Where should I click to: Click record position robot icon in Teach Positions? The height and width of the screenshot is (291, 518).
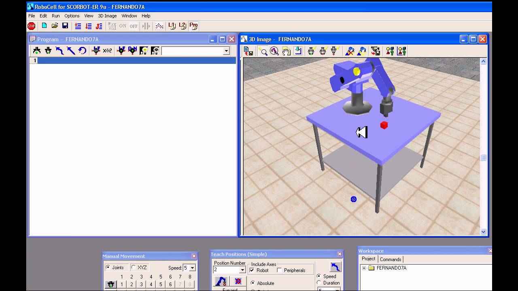pos(221,281)
